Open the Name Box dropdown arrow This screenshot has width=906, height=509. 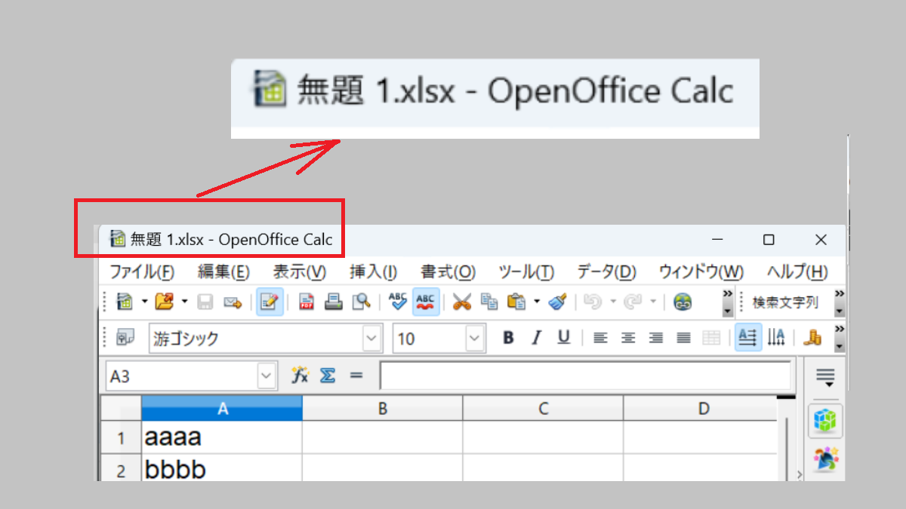(267, 376)
